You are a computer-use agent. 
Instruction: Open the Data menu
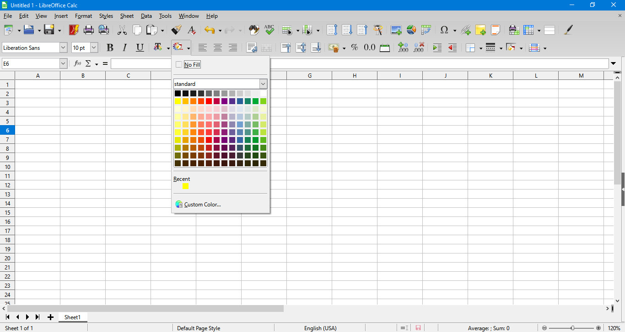point(146,16)
